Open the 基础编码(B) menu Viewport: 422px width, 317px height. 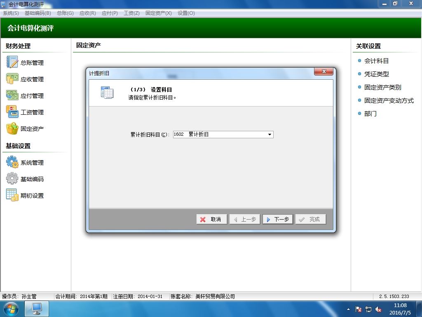tap(38, 13)
